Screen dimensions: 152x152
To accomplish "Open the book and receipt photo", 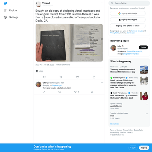I will click(x=69, y=42).
